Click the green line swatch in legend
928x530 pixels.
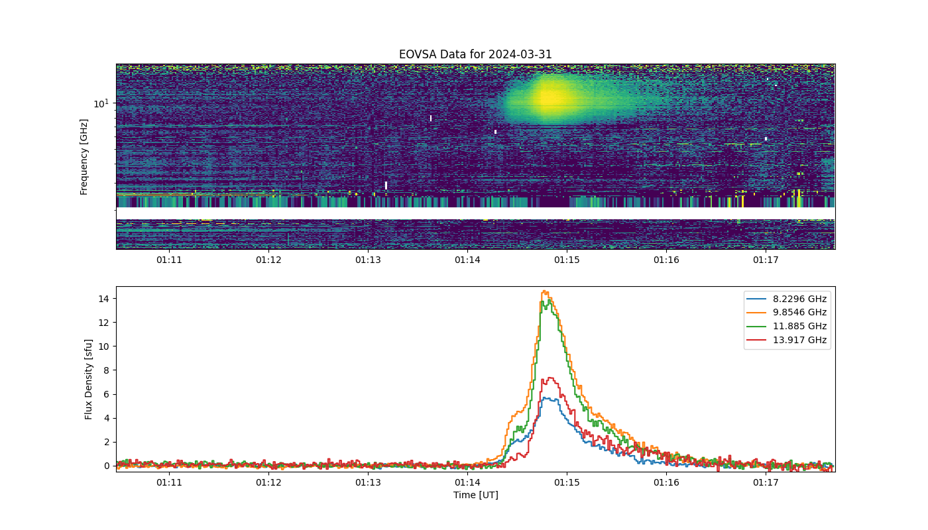click(x=758, y=327)
